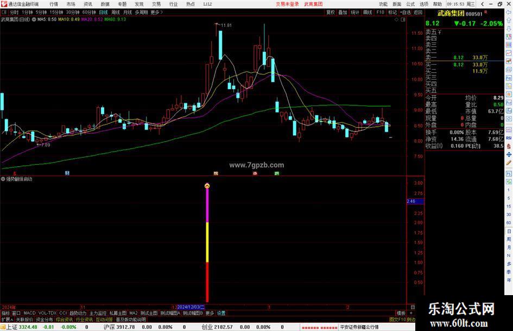Expand 更多 indicators in the bottom bar
The height and width of the screenshot is (331, 513).
click(x=210, y=313)
